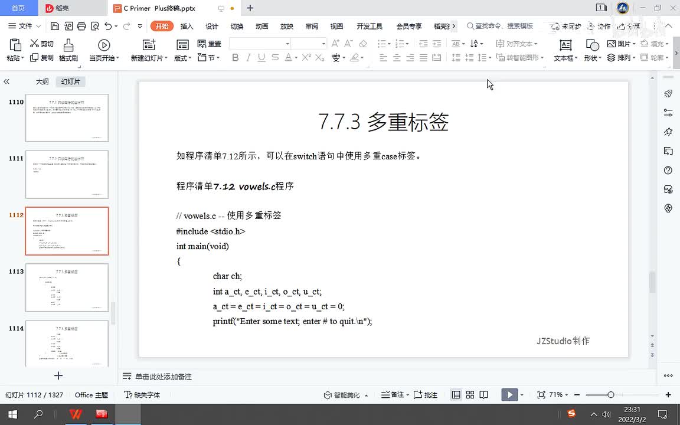This screenshot has width=680, height=425.
Task: Click the Notes (备注) button in status bar
Action: [393, 395]
